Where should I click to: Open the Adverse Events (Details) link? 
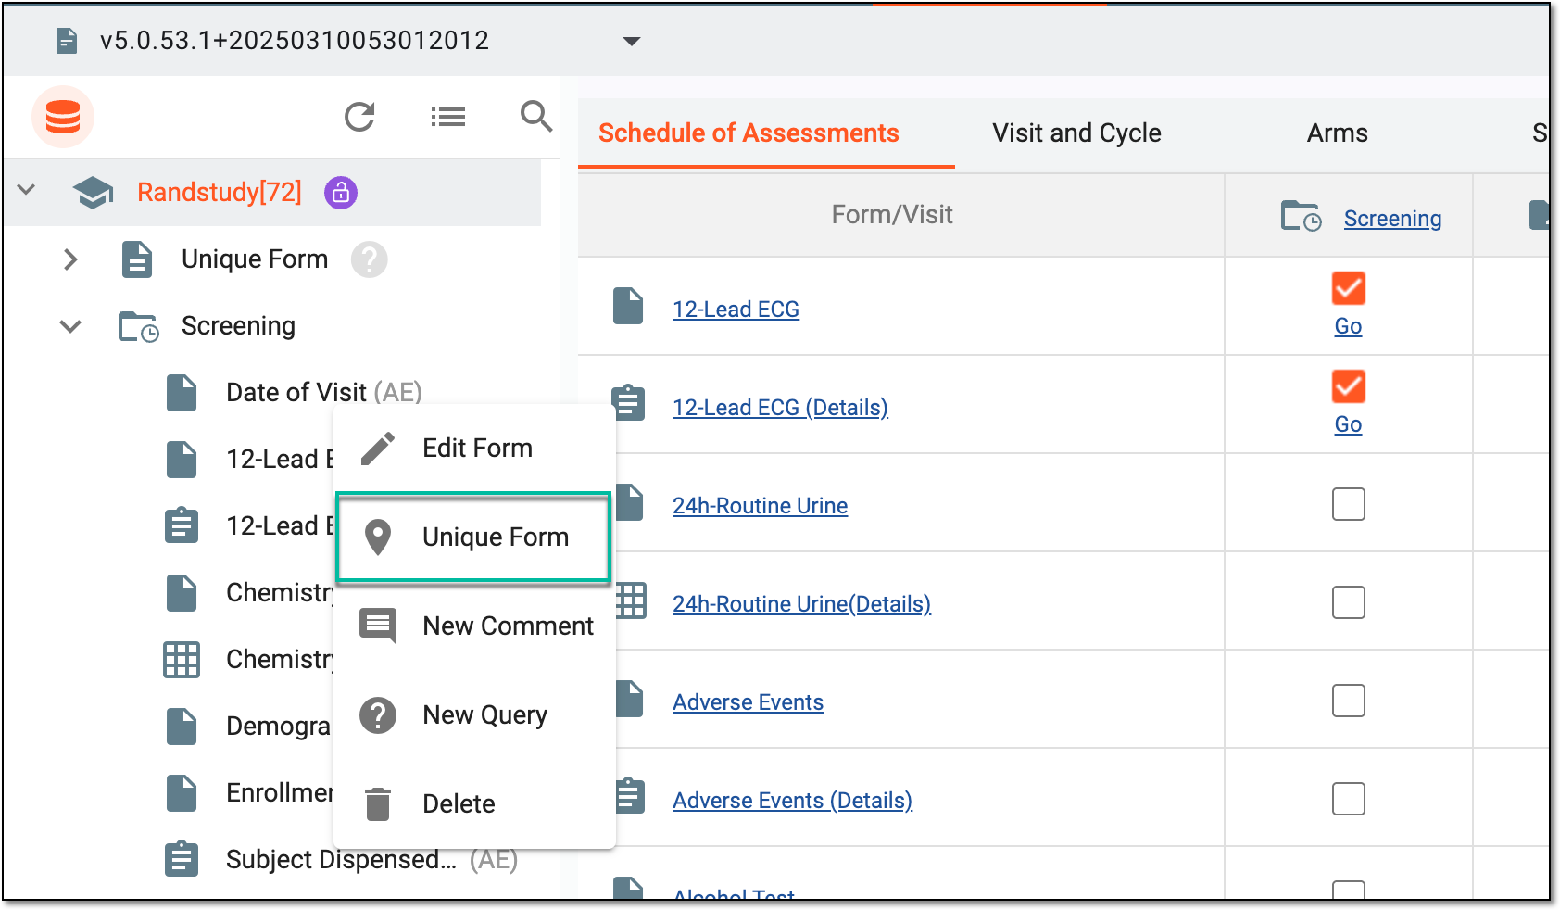[792, 801]
